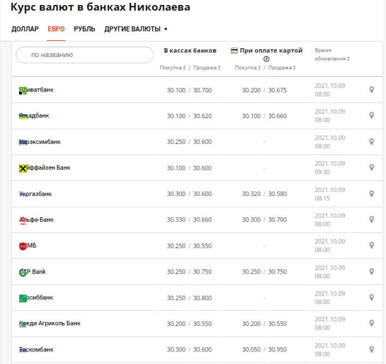Click the Альфа-Банк red A logo

(x=22, y=220)
